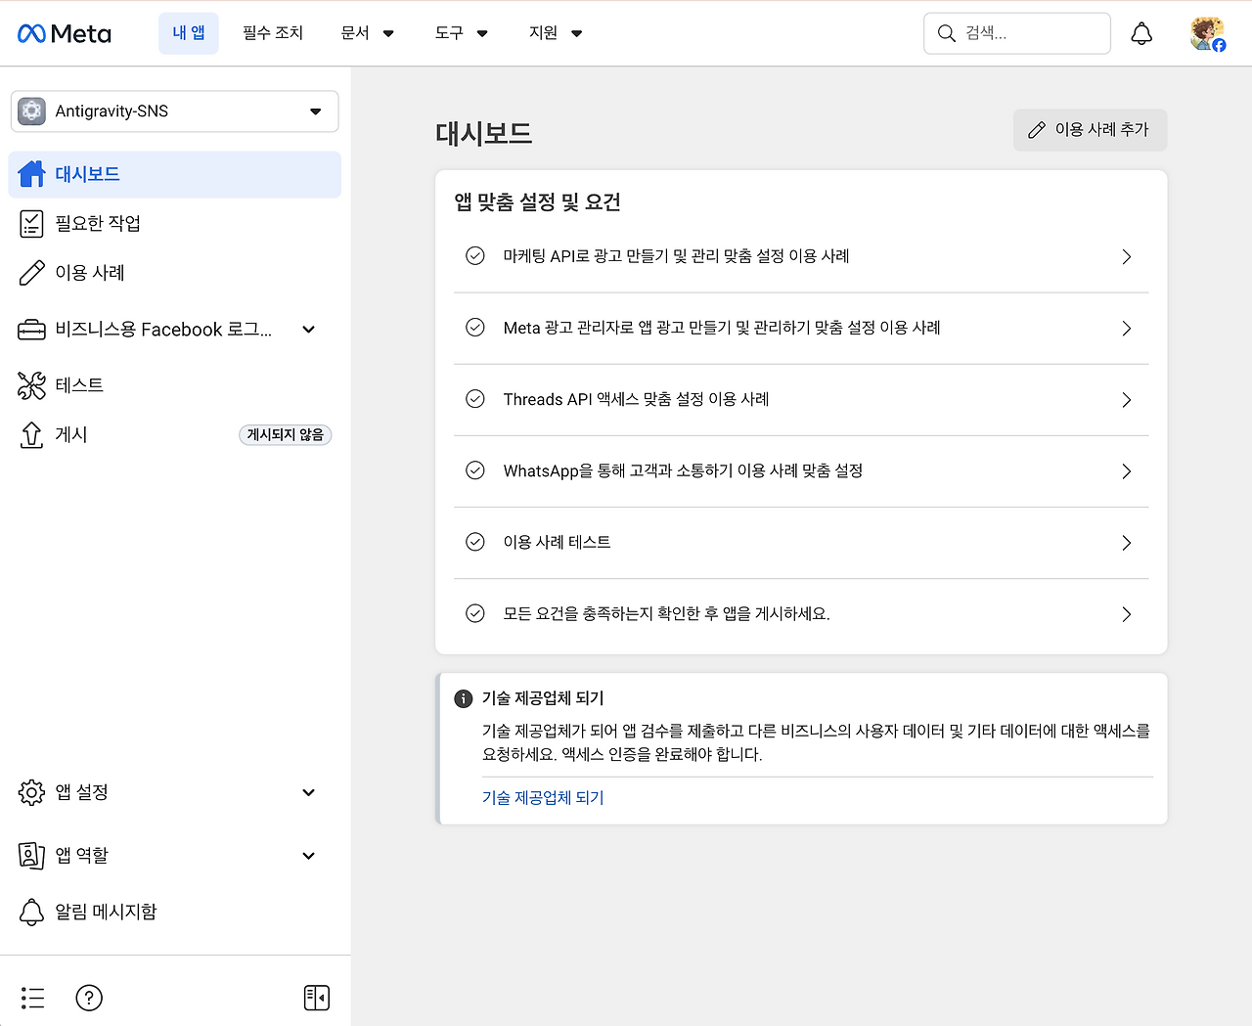Open the 이용 사례 테스트 row text
The height and width of the screenshot is (1026, 1252).
pos(558,542)
